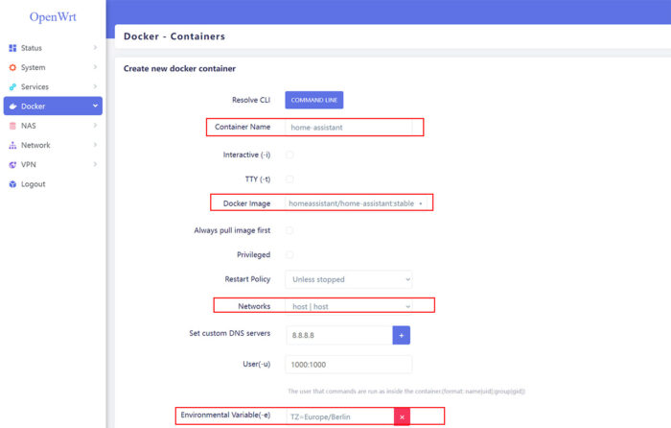The width and height of the screenshot is (671, 428).
Task: Enable the Interactive (-i) checkbox
Action: 289,155
